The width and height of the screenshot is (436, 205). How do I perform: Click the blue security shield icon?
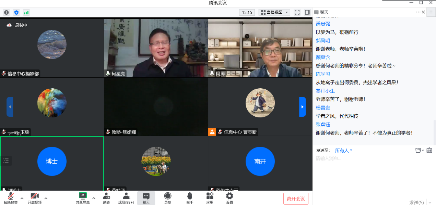[16, 12]
